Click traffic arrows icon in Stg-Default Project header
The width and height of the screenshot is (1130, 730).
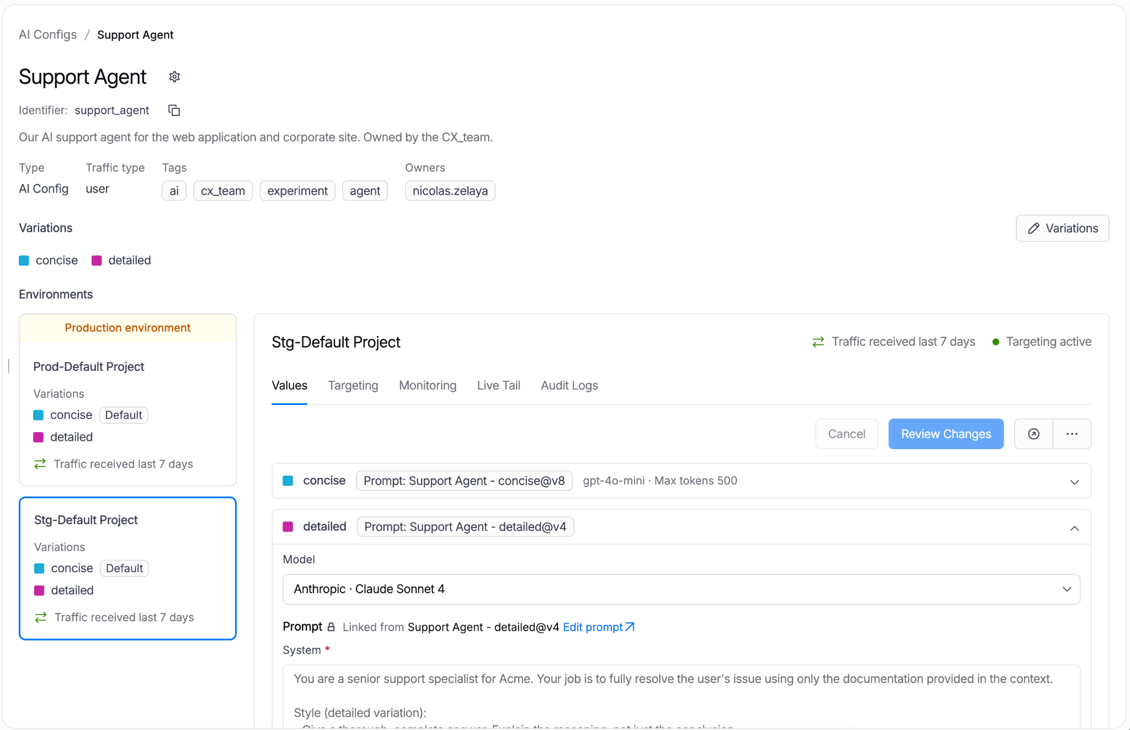[x=818, y=342]
